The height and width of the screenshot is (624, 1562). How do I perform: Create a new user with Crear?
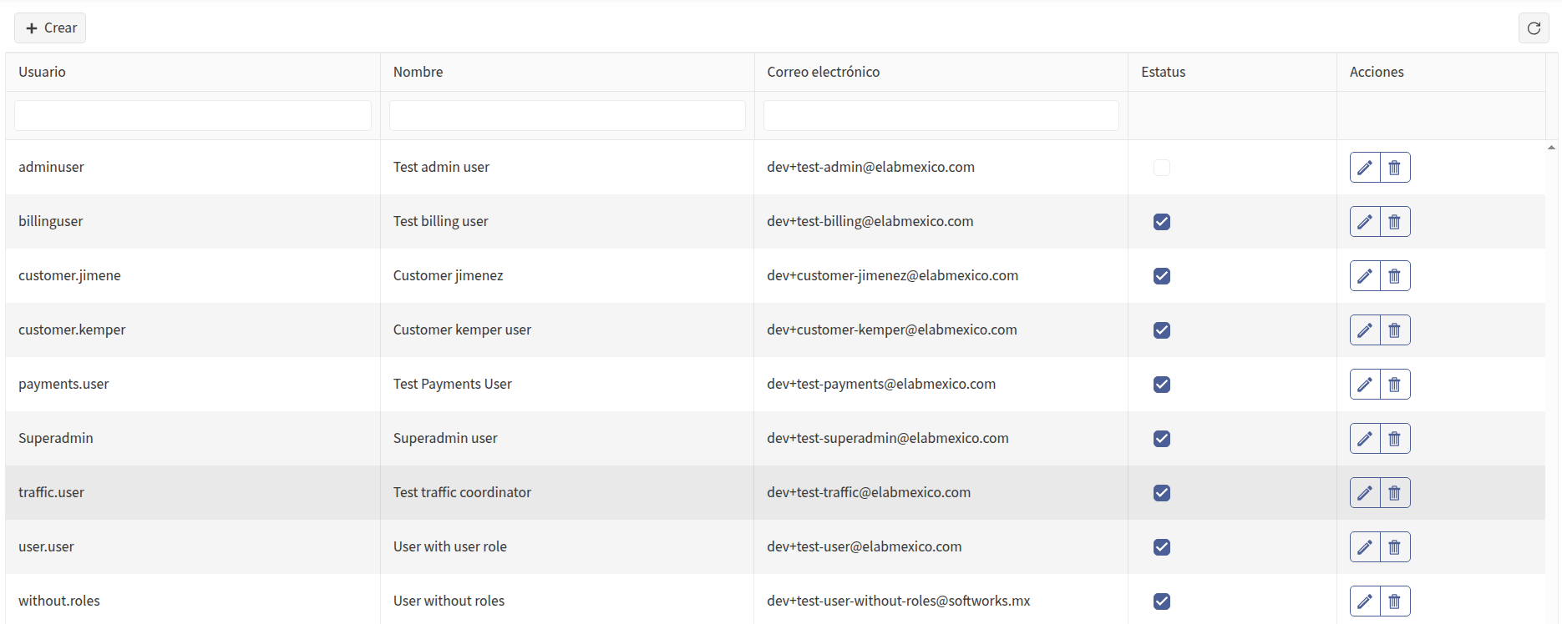tap(50, 28)
